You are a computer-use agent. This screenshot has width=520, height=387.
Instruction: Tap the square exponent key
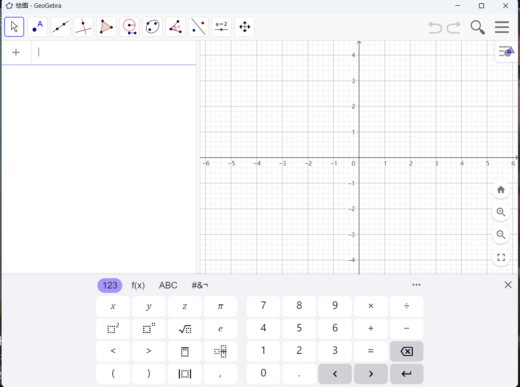(x=113, y=329)
